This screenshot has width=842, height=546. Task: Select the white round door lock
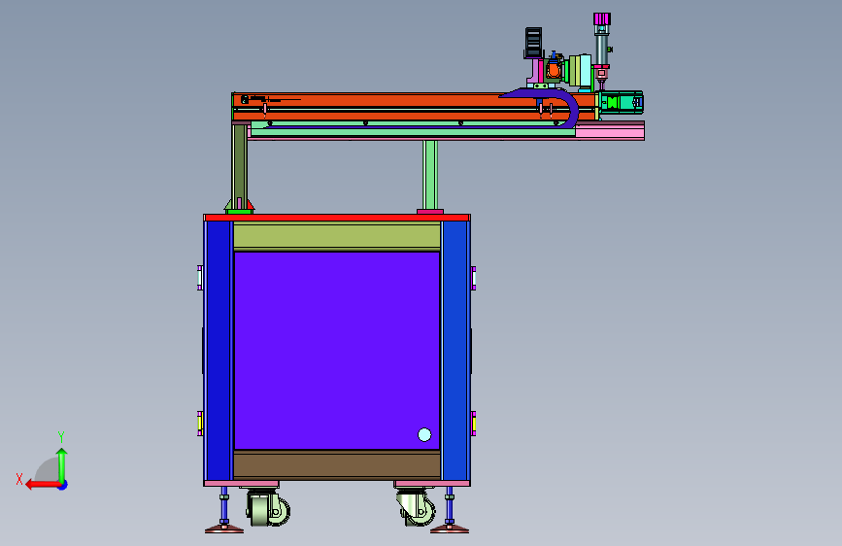tap(424, 434)
